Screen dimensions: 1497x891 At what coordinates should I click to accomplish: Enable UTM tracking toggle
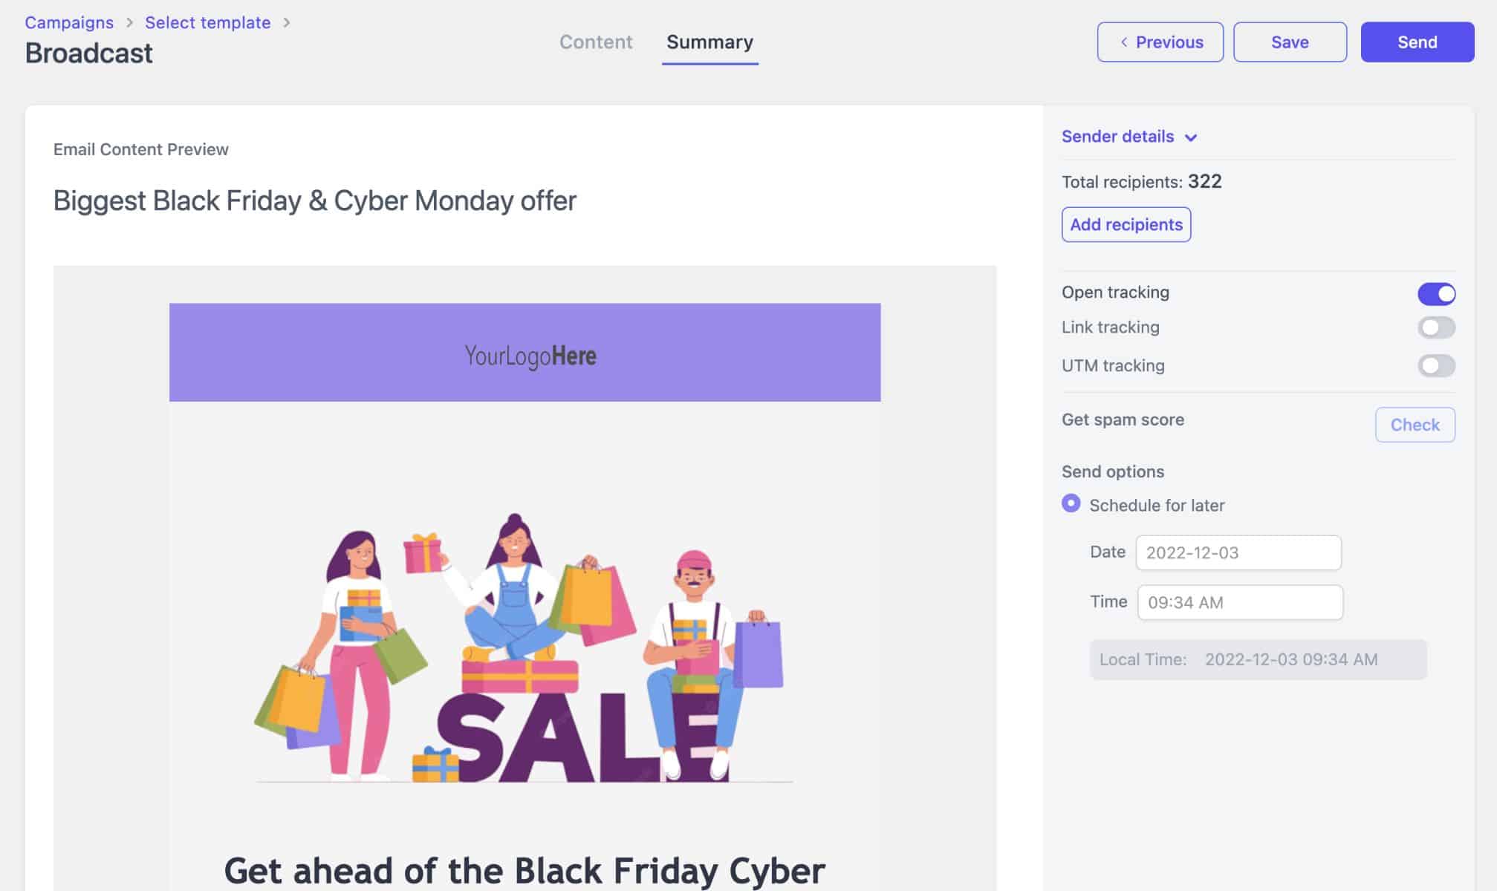(x=1437, y=365)
